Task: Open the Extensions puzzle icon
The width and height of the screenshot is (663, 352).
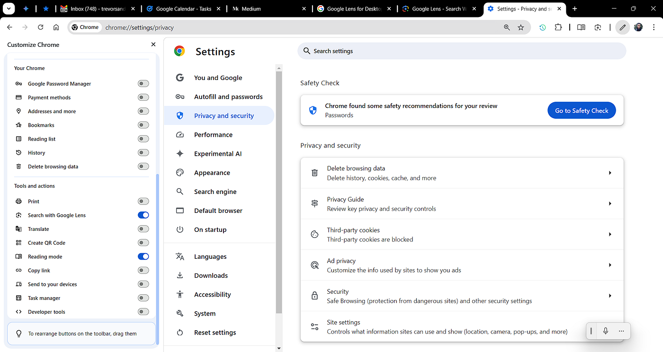Action: tap(558, 27)
